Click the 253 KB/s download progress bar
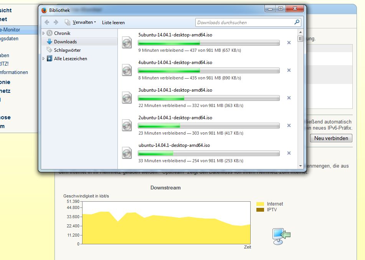 pyautogui.click(x=209, y=153)
